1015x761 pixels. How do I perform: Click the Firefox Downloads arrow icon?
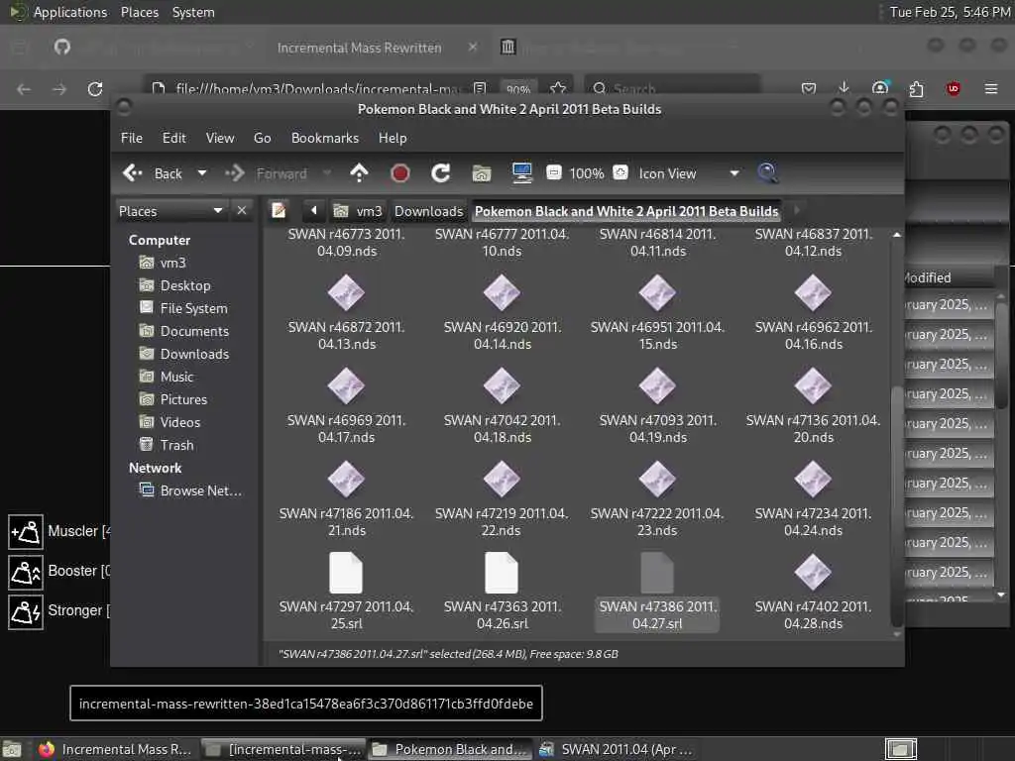pyautogui.click(x=844, y=88)
